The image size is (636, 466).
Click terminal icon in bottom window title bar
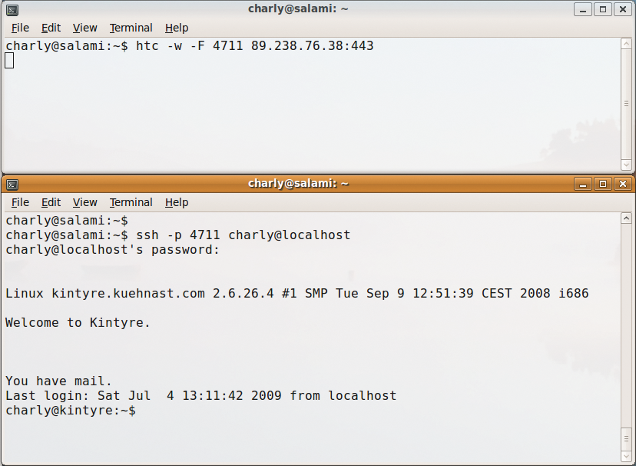[12, 185]
